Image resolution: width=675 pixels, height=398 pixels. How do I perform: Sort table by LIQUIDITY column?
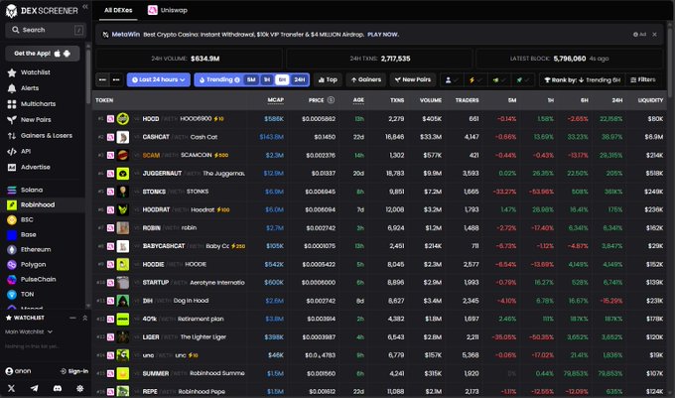(x=650, y=100)
